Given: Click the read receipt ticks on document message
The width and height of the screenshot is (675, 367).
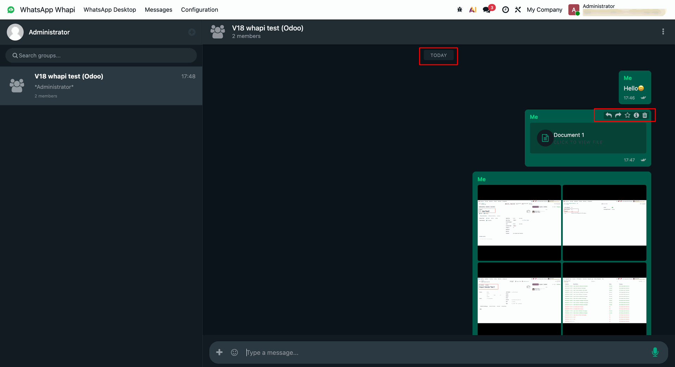Looking at the screenshot, I should click(643, 160).
